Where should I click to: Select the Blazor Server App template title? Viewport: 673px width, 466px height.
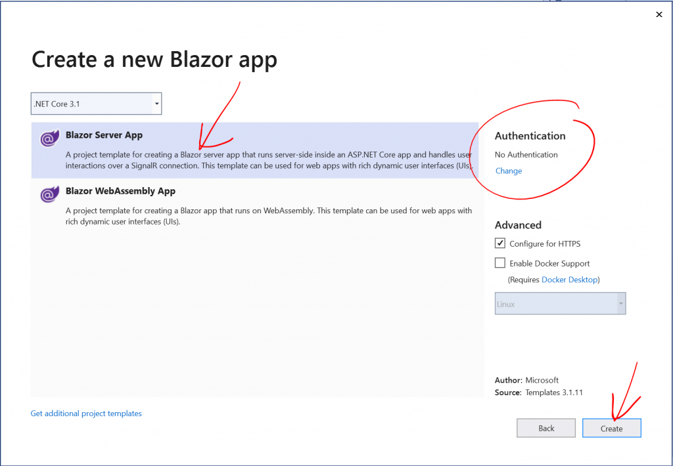click(x=104, y=135)
